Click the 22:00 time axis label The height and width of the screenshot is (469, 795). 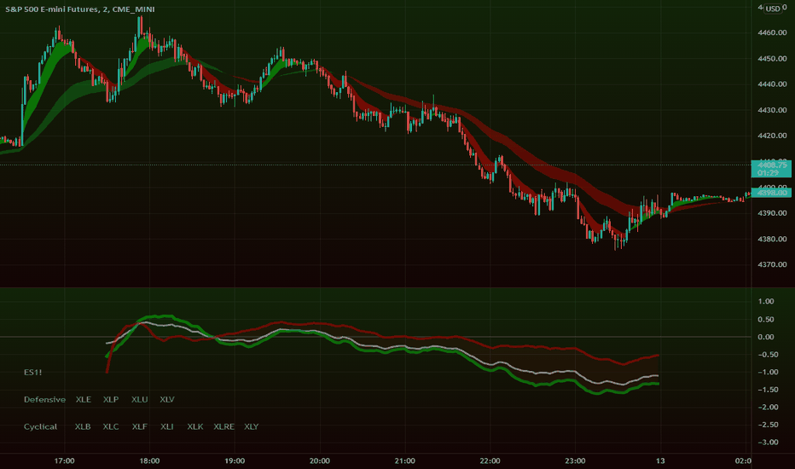coord(490,460)
